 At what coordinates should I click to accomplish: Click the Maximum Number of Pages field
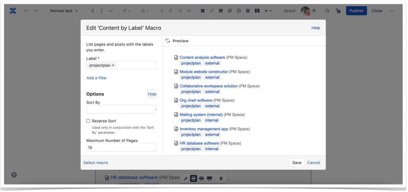121,148
